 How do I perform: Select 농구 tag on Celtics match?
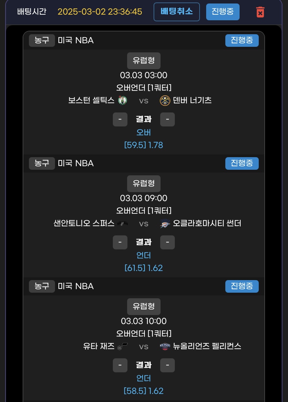[42, 41]
